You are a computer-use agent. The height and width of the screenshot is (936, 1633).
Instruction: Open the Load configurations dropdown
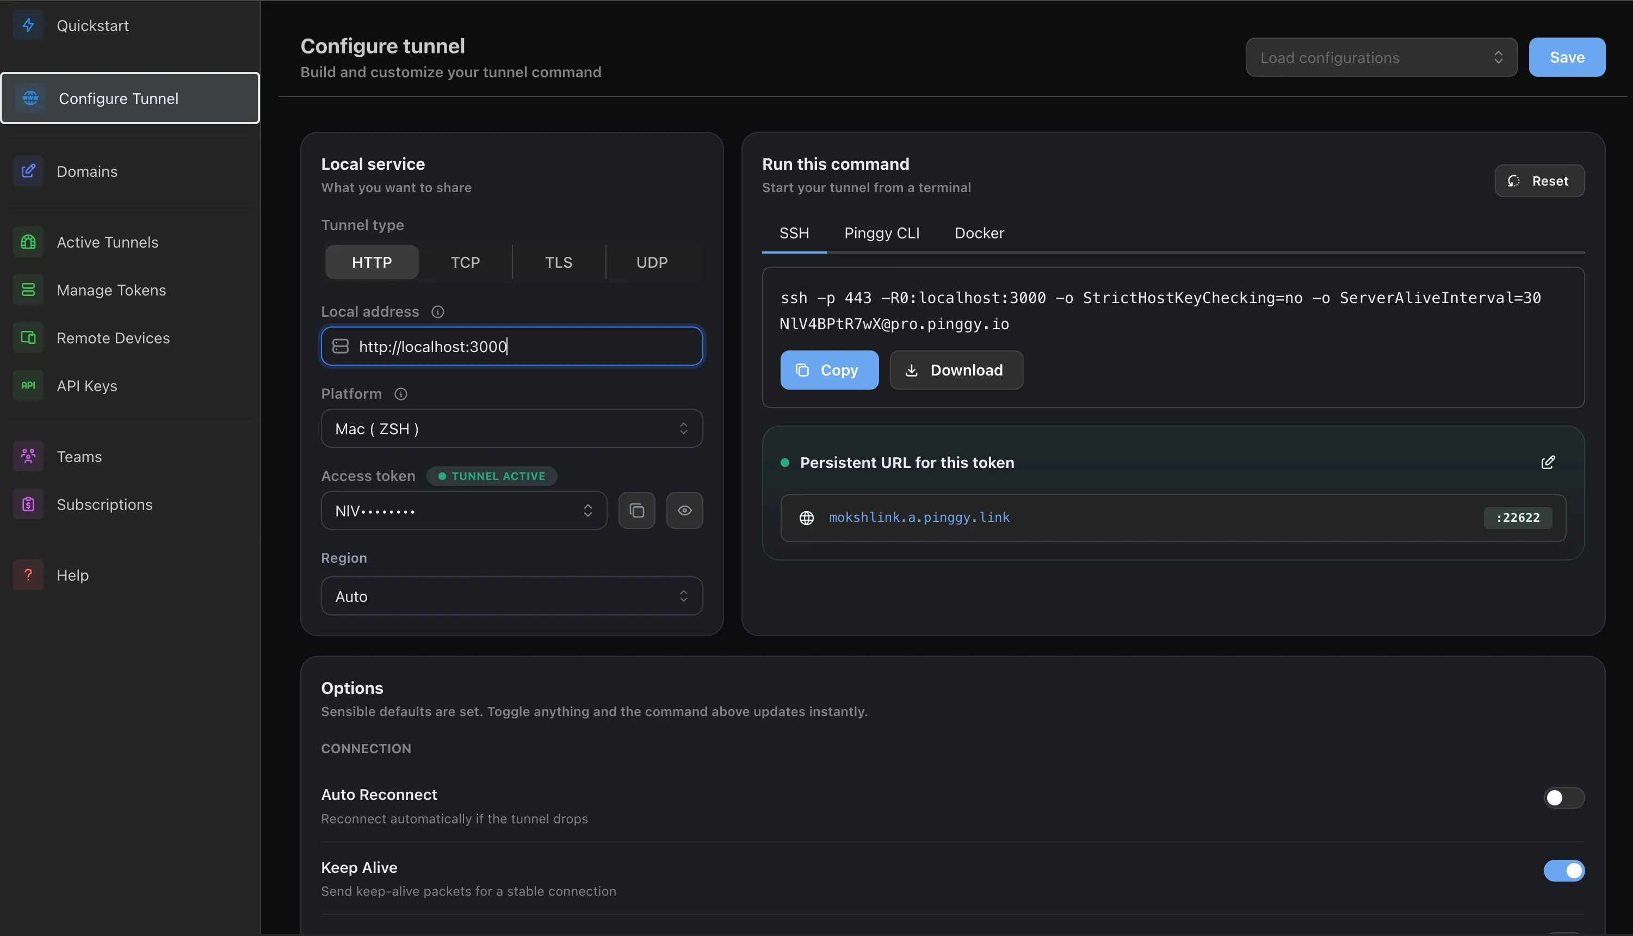[1381, 57]
